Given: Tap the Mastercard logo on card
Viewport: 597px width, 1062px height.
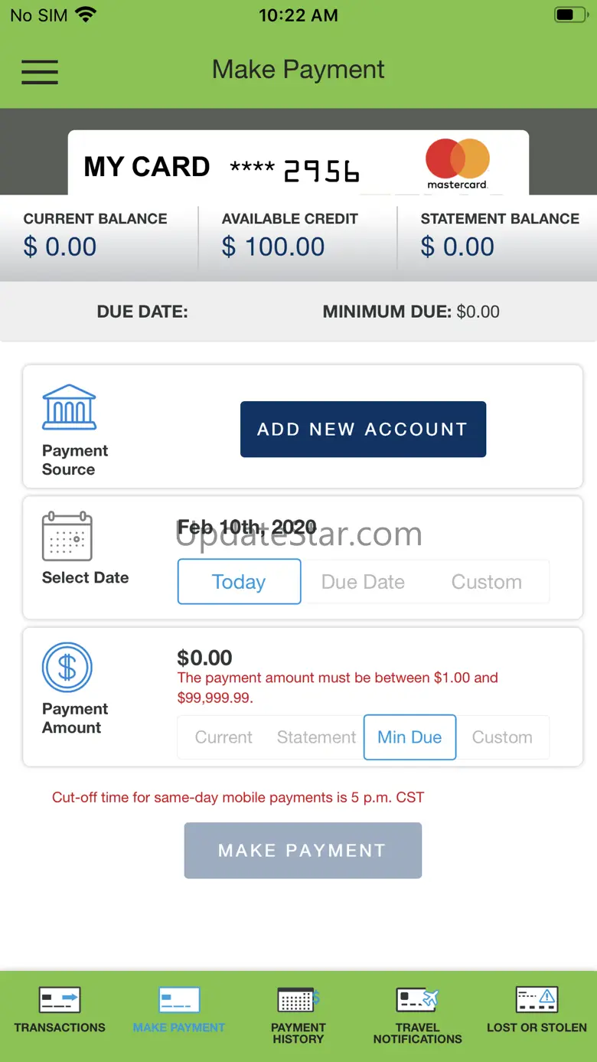Looking at the screenshot, I should [x=458, y=163].
